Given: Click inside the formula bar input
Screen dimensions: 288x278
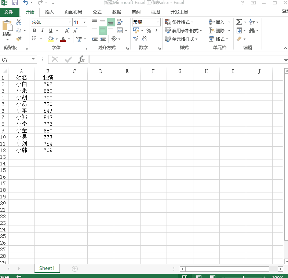Looking at the screenshot, I should pyautogui.click(x=186, y=59).
